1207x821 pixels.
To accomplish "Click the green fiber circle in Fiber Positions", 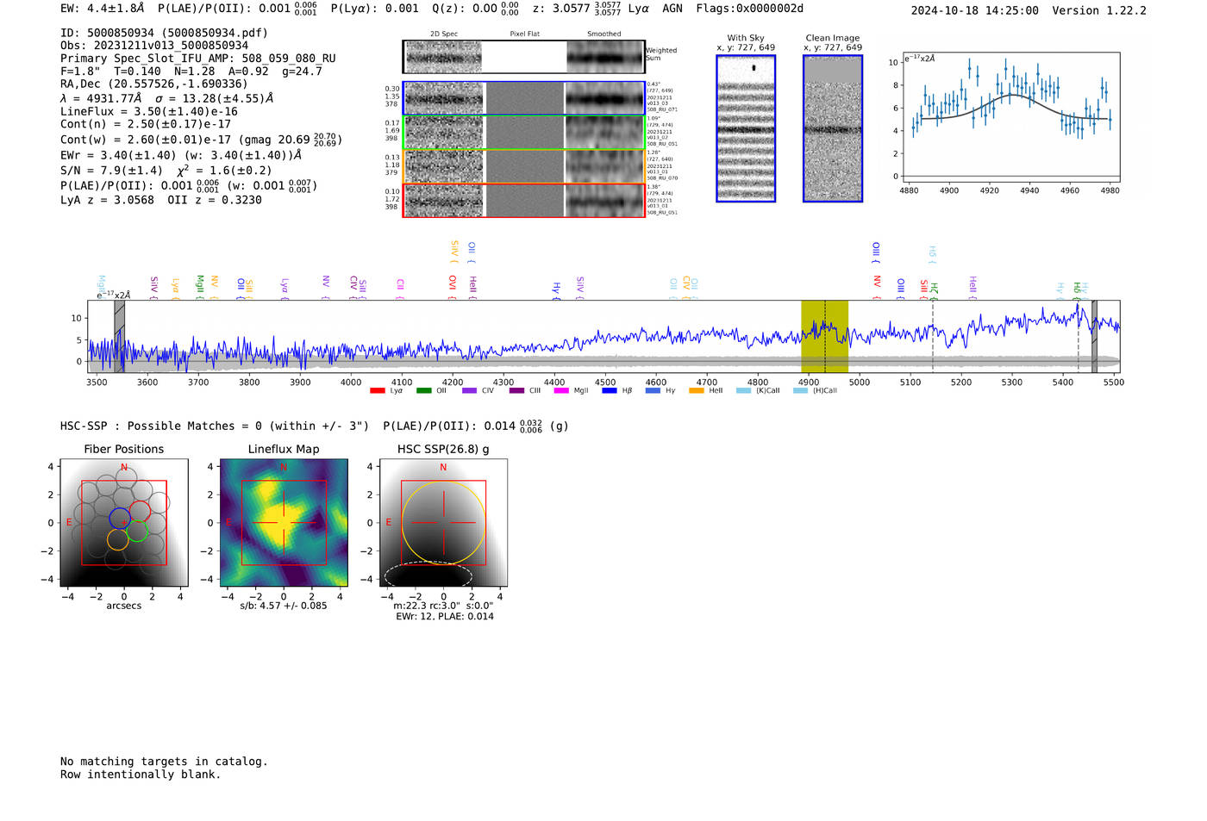I will click(137, 532).
